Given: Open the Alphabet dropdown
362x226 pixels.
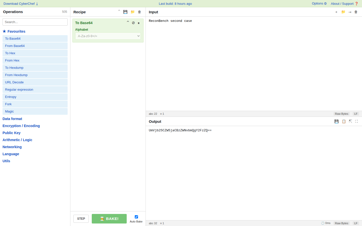Looking at the screenshot, I should [108, 36].
